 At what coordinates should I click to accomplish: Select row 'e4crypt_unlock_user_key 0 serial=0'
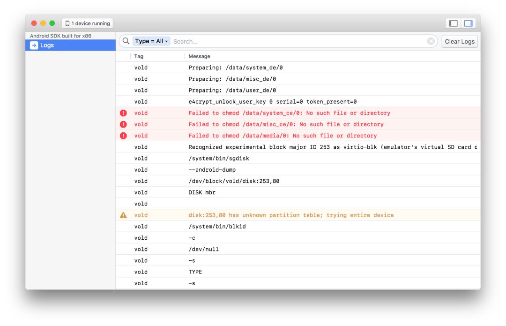(298, 101)
